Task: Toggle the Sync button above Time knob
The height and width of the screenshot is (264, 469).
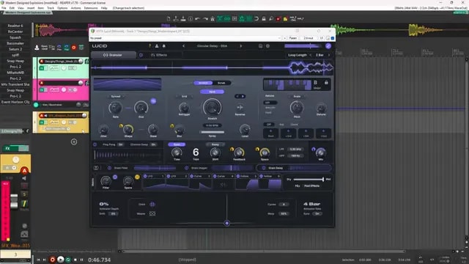Action: pyautogui.click(x=177, y=144)
